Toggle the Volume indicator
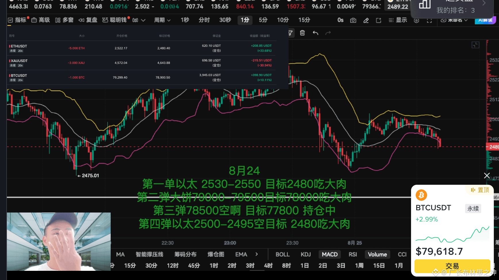The image size is (499, 280). pos(377,254)
